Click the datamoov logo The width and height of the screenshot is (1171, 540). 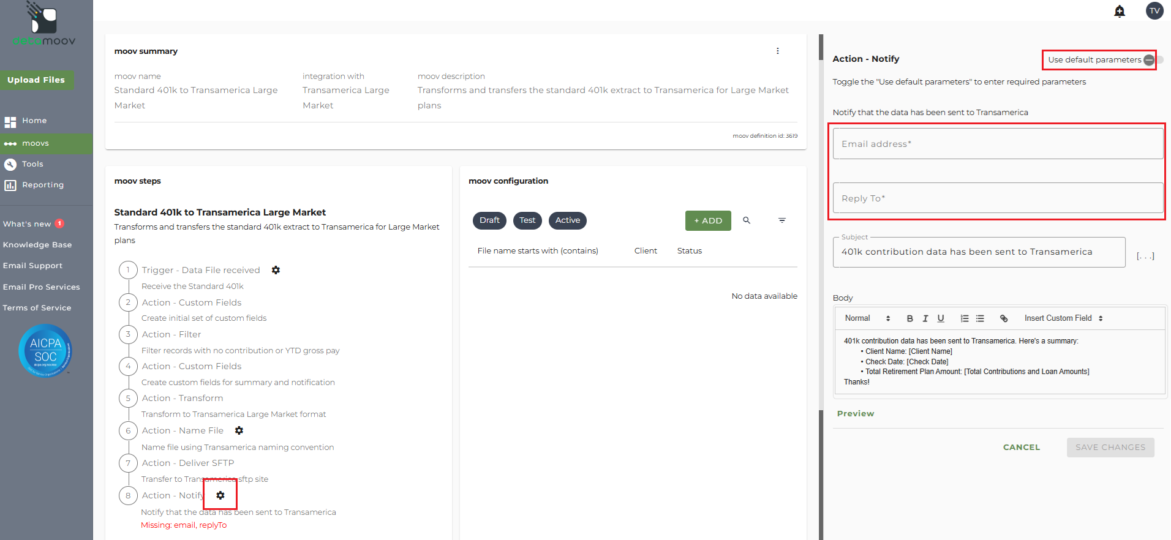pyautogui.click(x=44, y=24)
